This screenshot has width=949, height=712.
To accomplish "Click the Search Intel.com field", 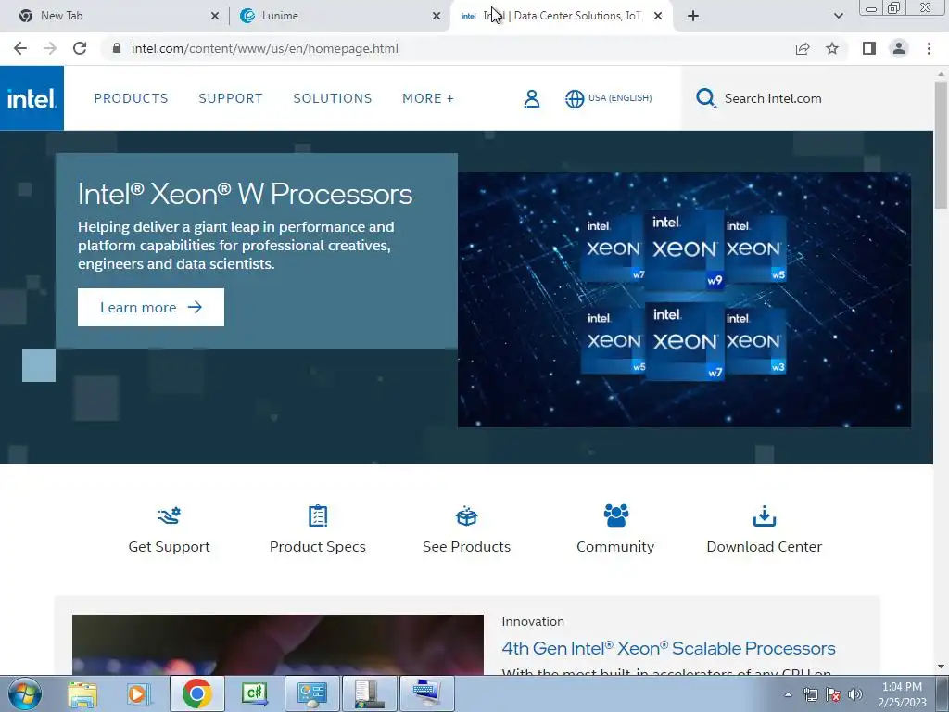I will coord(807,98).
